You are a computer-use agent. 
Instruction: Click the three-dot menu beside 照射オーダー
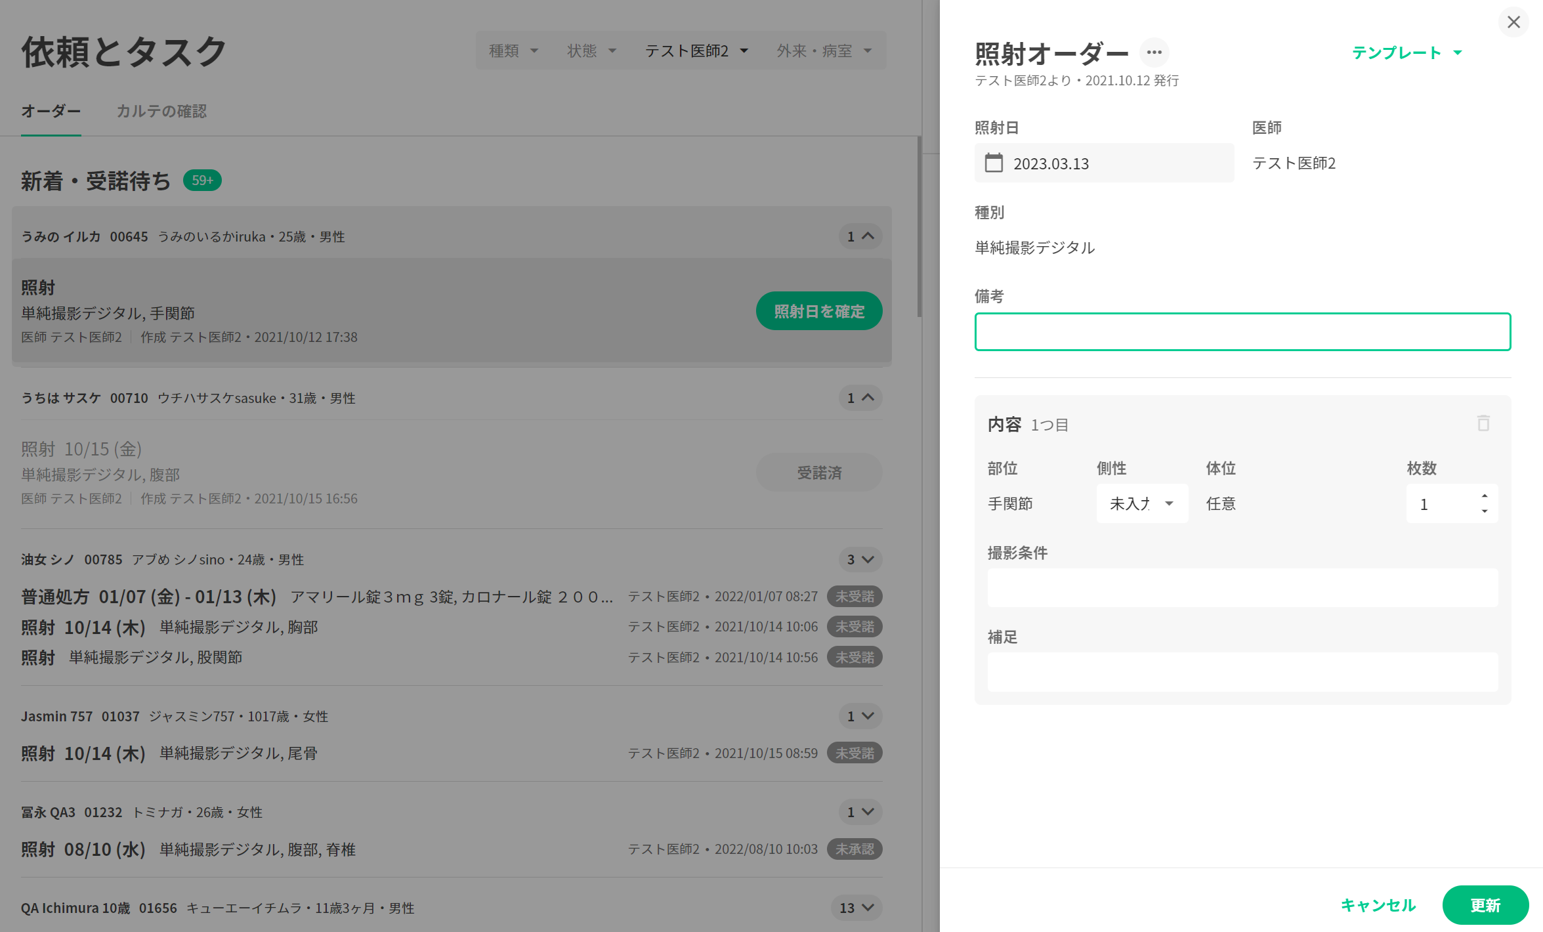(1154, 53)
